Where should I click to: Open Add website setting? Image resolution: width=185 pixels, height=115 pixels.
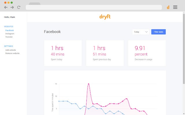coord(11,50)
